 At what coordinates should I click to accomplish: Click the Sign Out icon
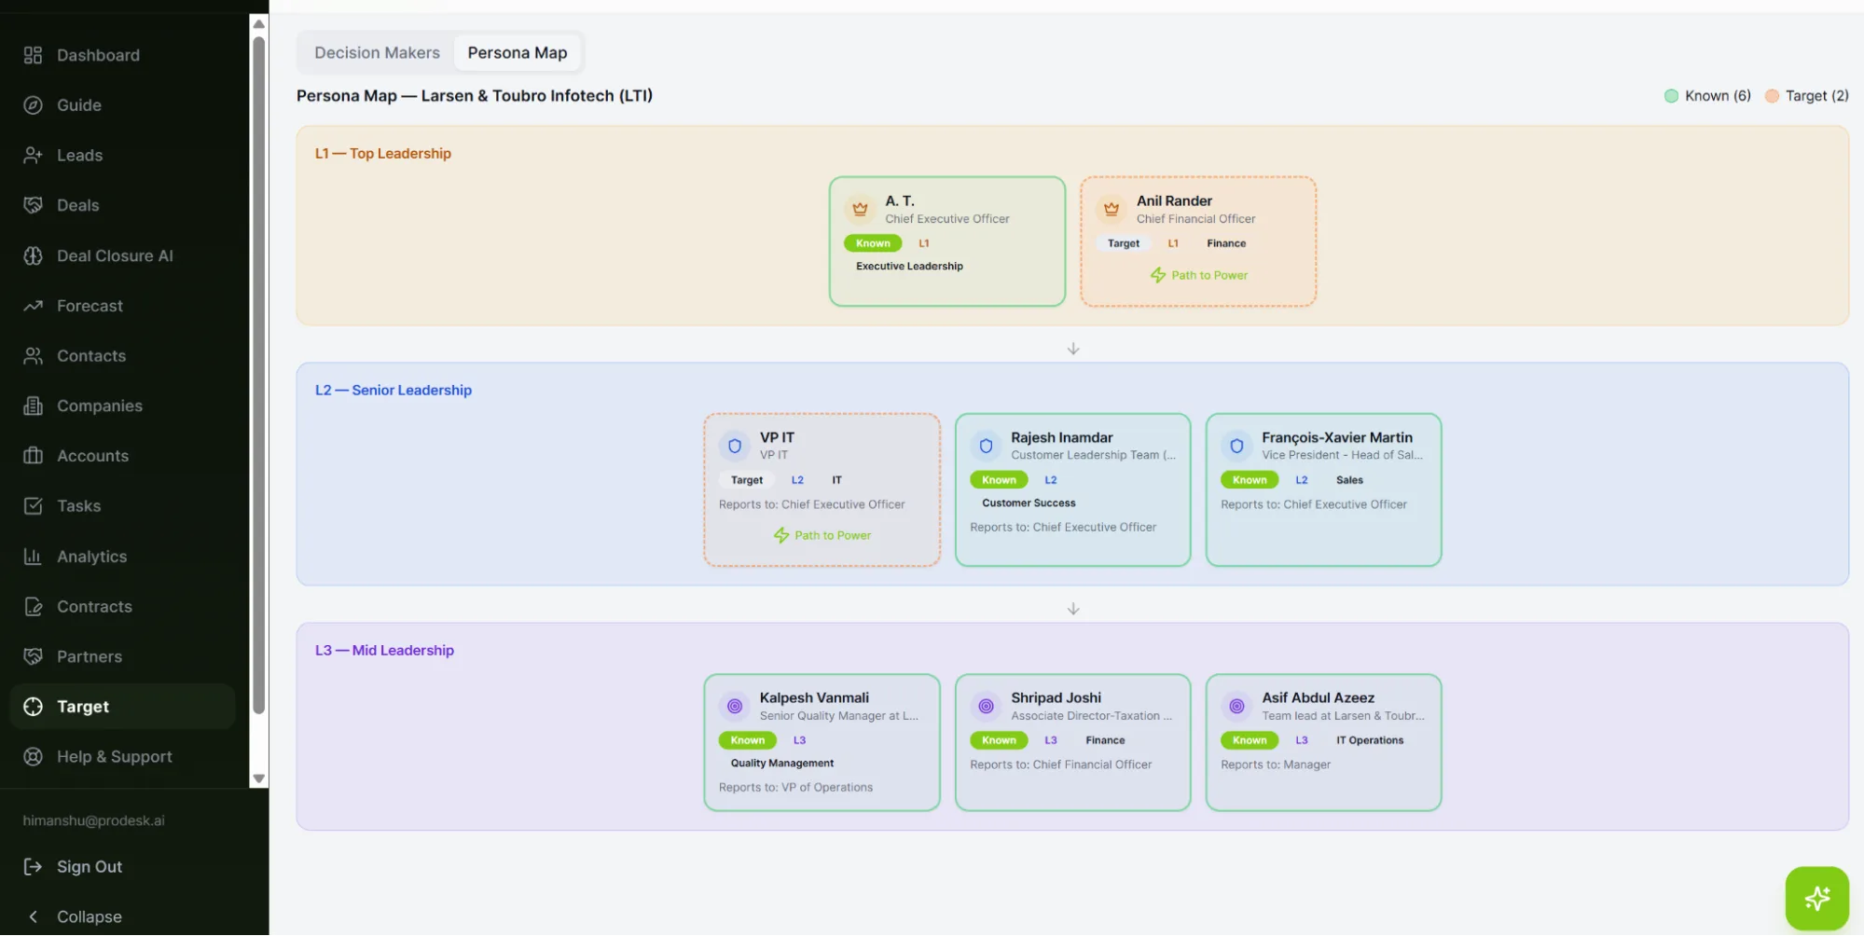pos(33,867)
